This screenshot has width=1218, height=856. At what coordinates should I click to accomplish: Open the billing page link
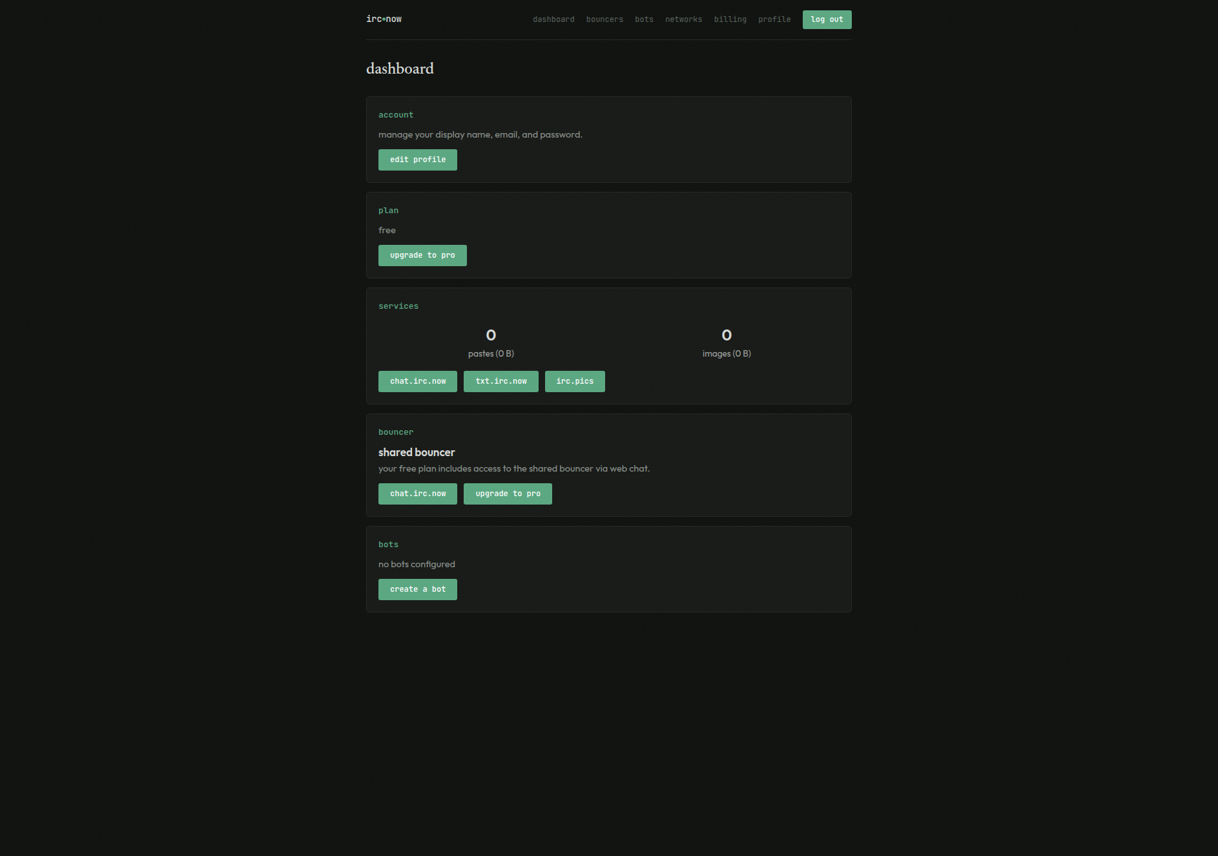click(x=730, y=19)
